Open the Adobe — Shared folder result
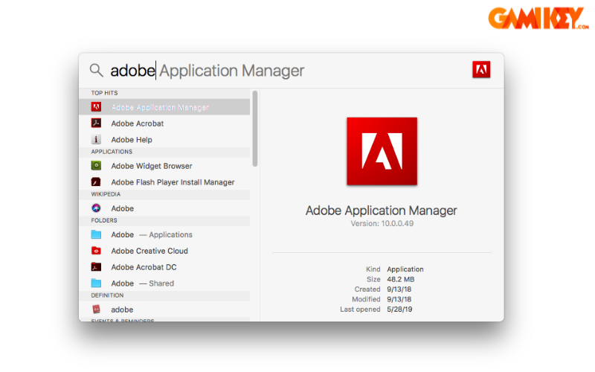The image size is (595, 372). coord(164,283)
